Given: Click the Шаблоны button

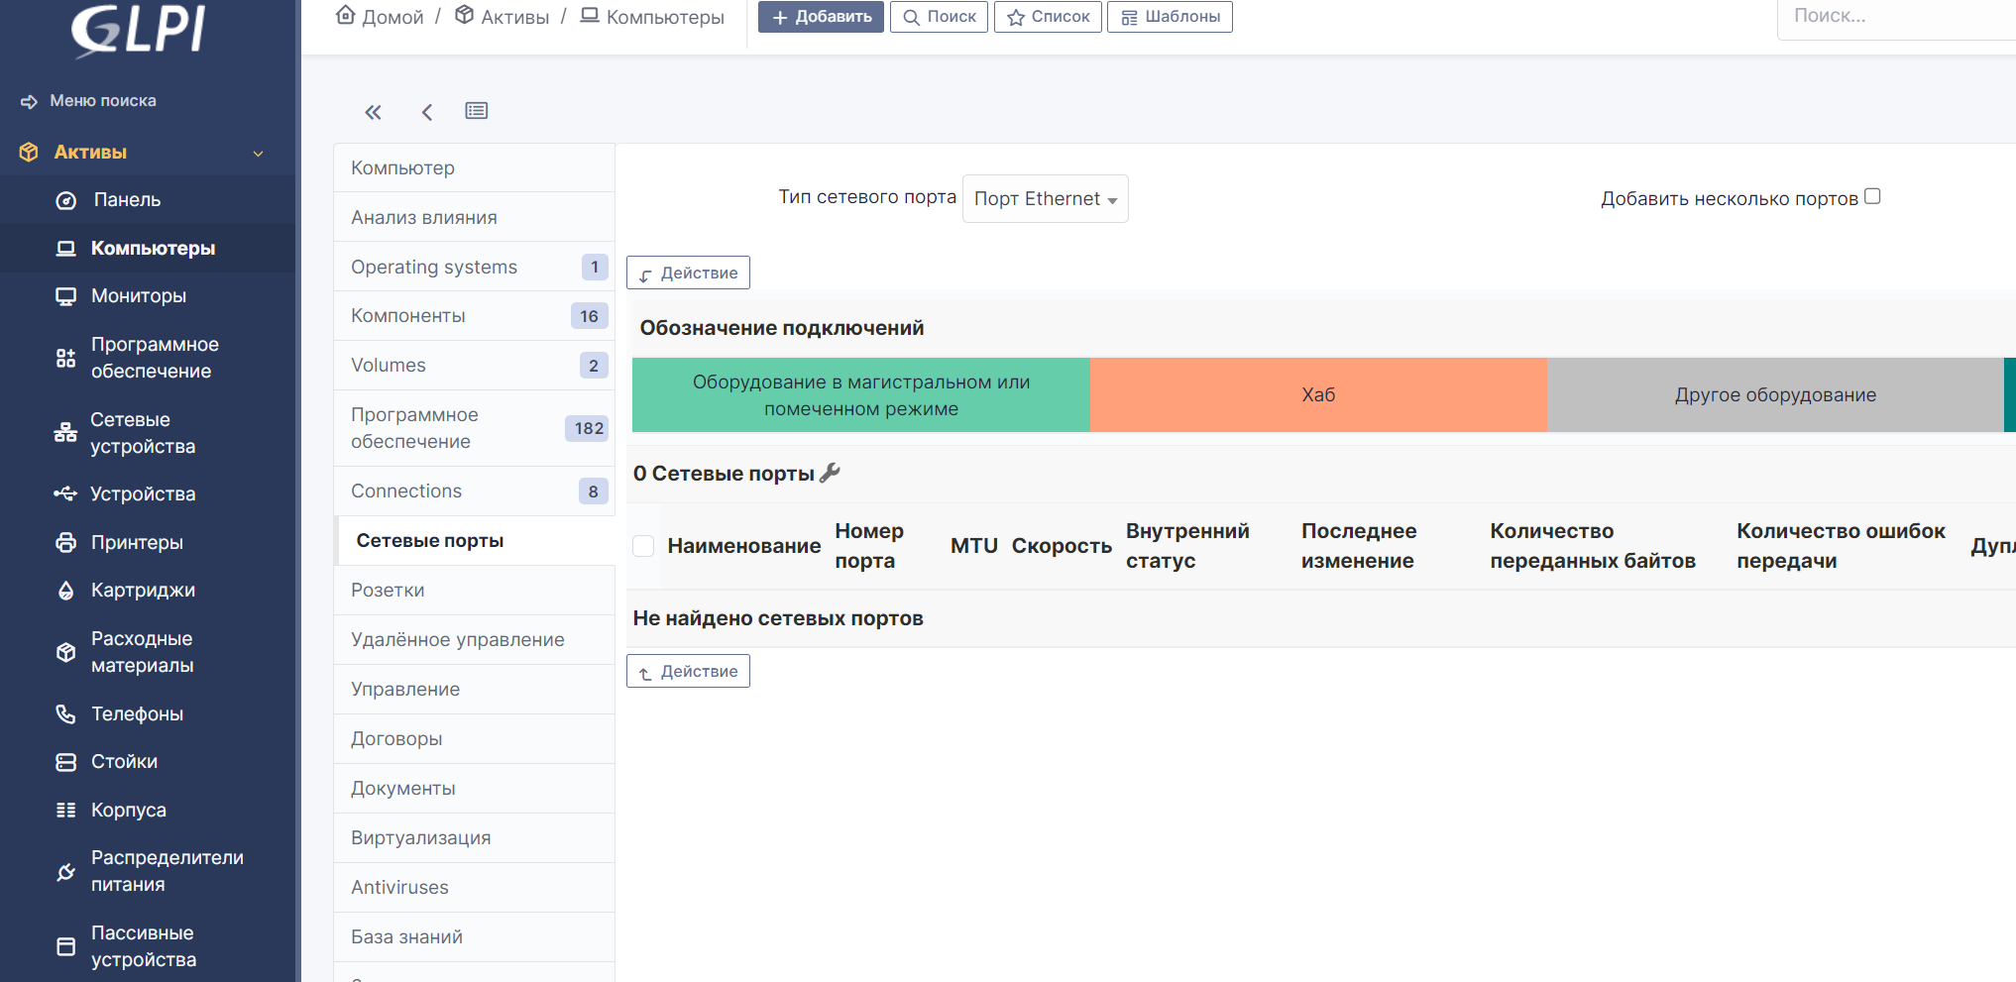Looking at the screenshot, I should pyautogui.click(x=1170, y=17).
